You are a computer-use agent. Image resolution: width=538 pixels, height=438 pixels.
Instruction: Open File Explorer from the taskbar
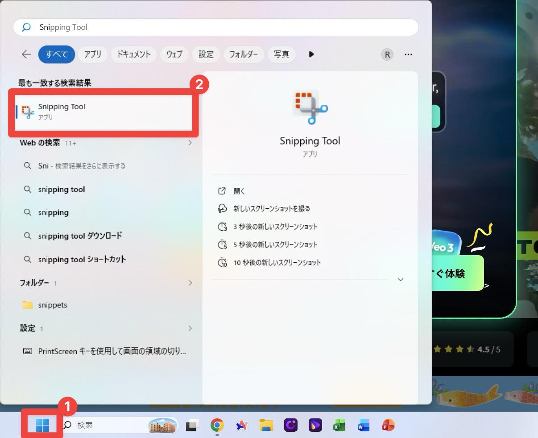266,426
